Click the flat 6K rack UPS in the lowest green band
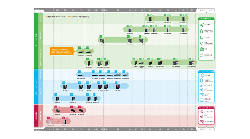The width and height of the screenshot is (250, 139). coord(141,63)
